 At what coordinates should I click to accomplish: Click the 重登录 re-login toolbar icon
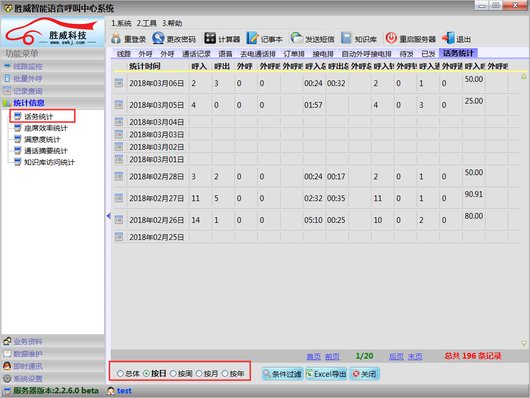click(x=116, y=39)
